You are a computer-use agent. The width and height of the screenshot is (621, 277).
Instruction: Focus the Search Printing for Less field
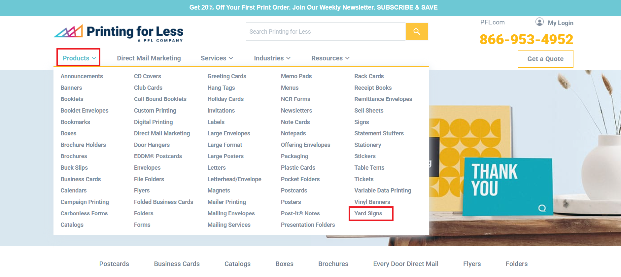coord(326,32)
